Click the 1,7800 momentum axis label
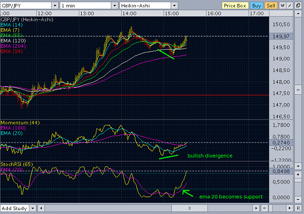This screenshot has height=214, width=304. (281, 125)
